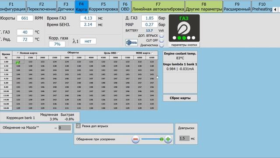Select the 8.00 ms row header

pyautogui.click(x=6, y=87)
